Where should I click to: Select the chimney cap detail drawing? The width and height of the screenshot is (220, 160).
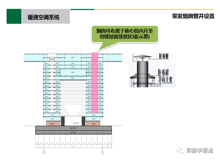[152, 70]
